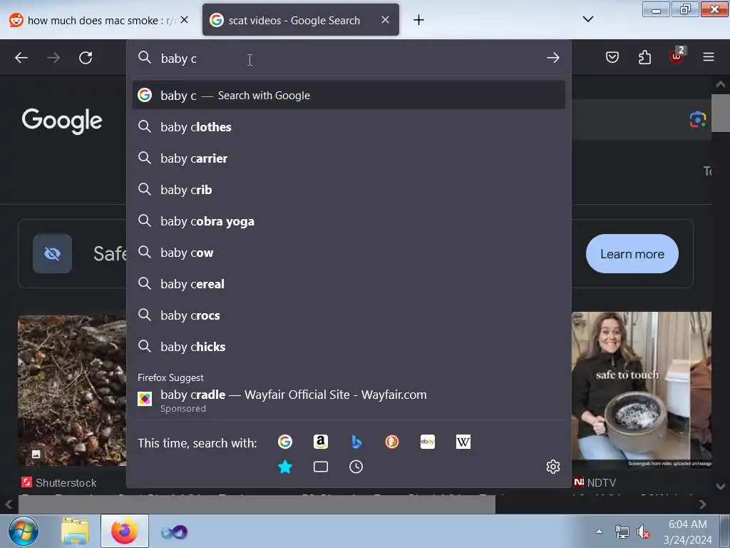
Task: Open the Shutterstock image thumbnail
Action: [x=72, y=390]
